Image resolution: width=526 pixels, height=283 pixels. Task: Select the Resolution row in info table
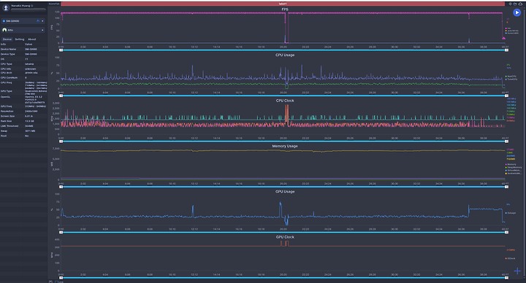tap(23, 111)
